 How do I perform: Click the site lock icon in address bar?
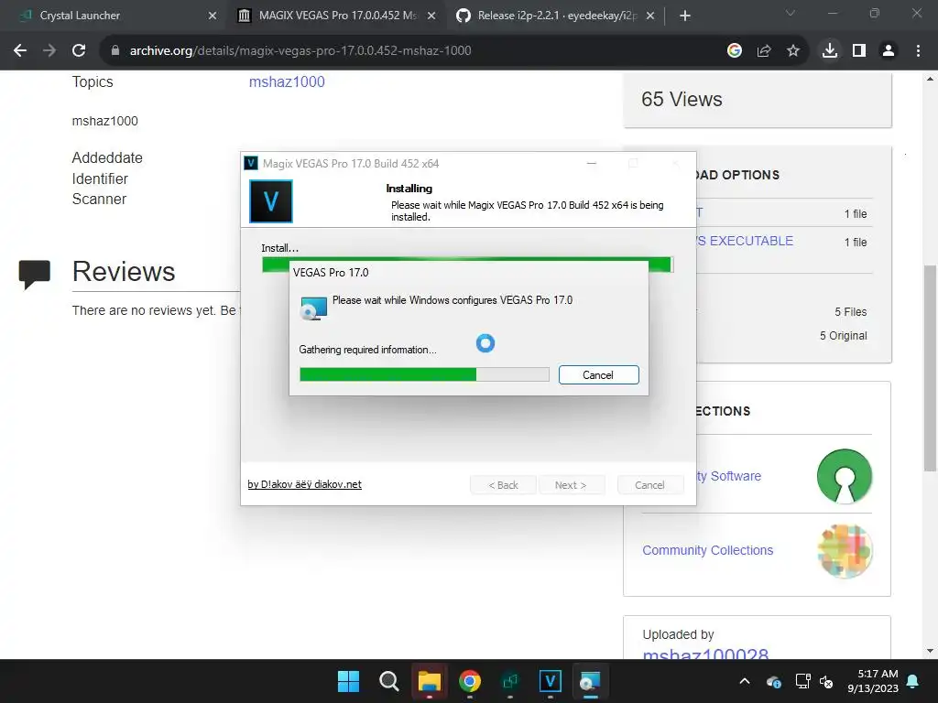point(115,51)
